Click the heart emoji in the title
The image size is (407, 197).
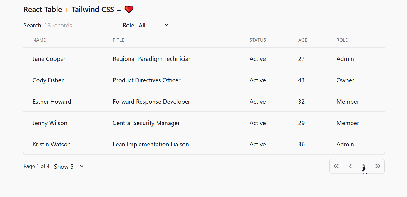click(129, 9)
